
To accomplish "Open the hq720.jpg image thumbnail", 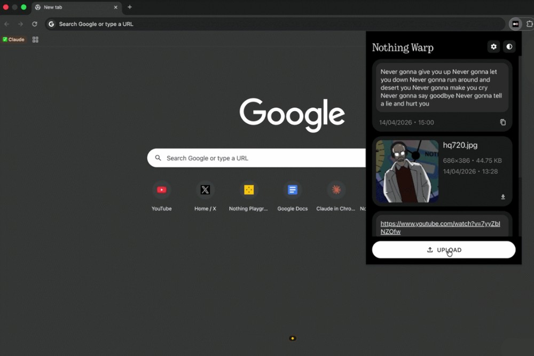I will [x=407, y=171].
